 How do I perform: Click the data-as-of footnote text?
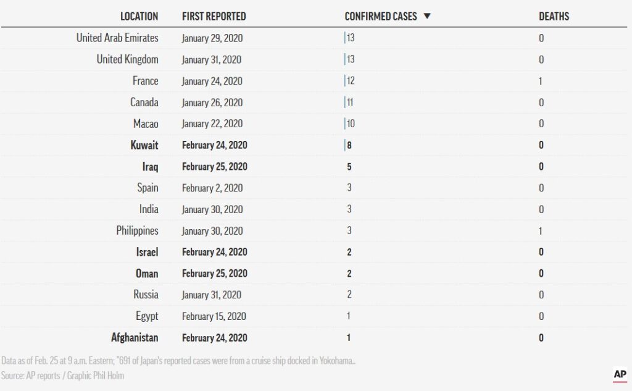(178, 360)
